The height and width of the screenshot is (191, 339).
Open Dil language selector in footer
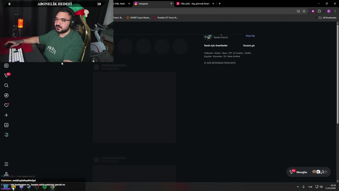pyautogui.click(x=225, y=57)
